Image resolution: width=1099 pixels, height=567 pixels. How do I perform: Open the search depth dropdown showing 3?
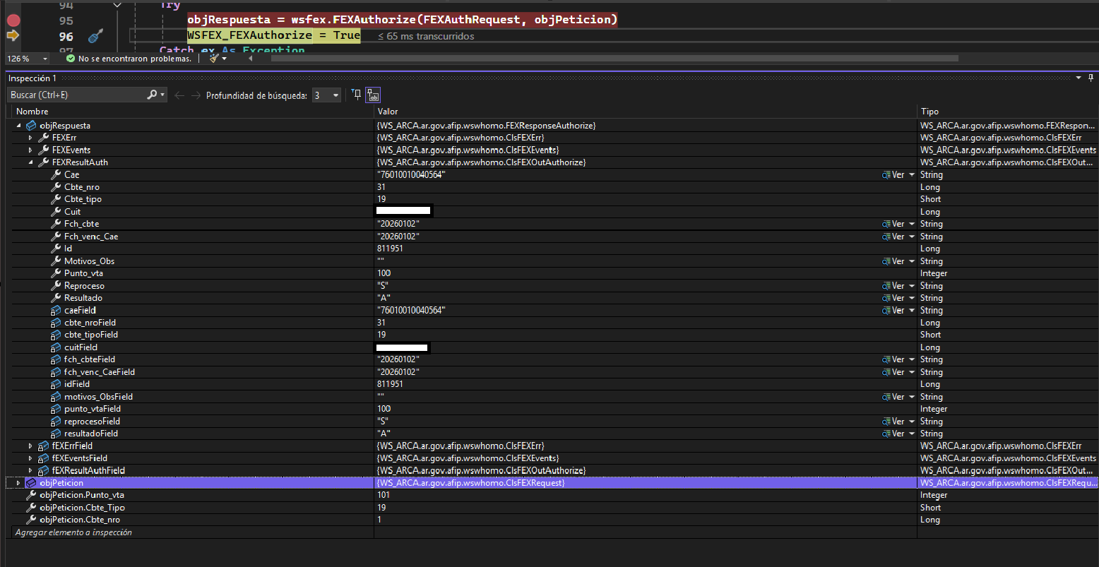(x=335, y=95)
